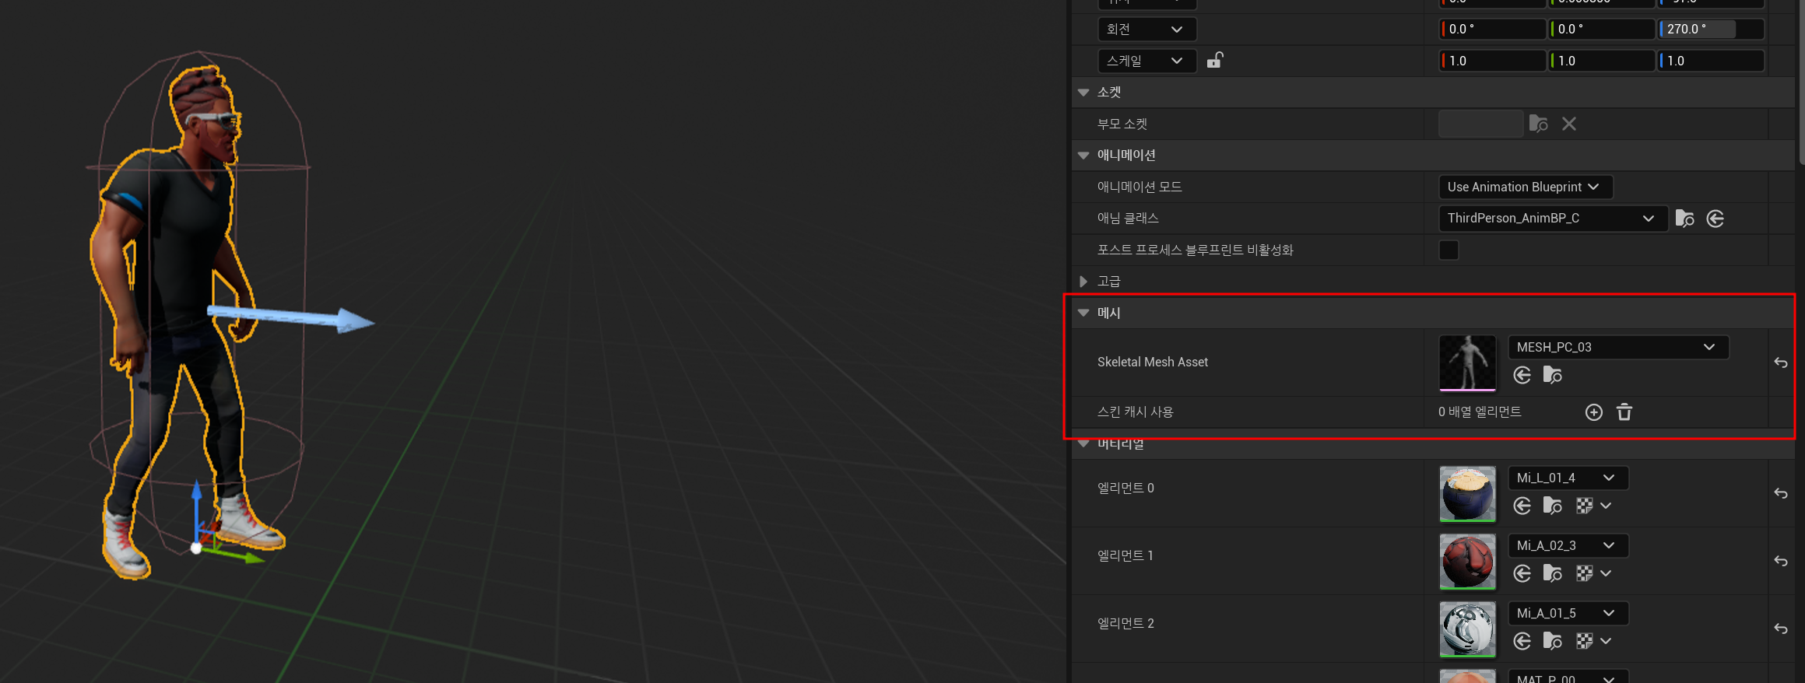Click the MESH_PC_03 skeletal mesh thumbnail
Image resolution: width=1805 pixels, height=683 pixels.
pos(1467,363)
